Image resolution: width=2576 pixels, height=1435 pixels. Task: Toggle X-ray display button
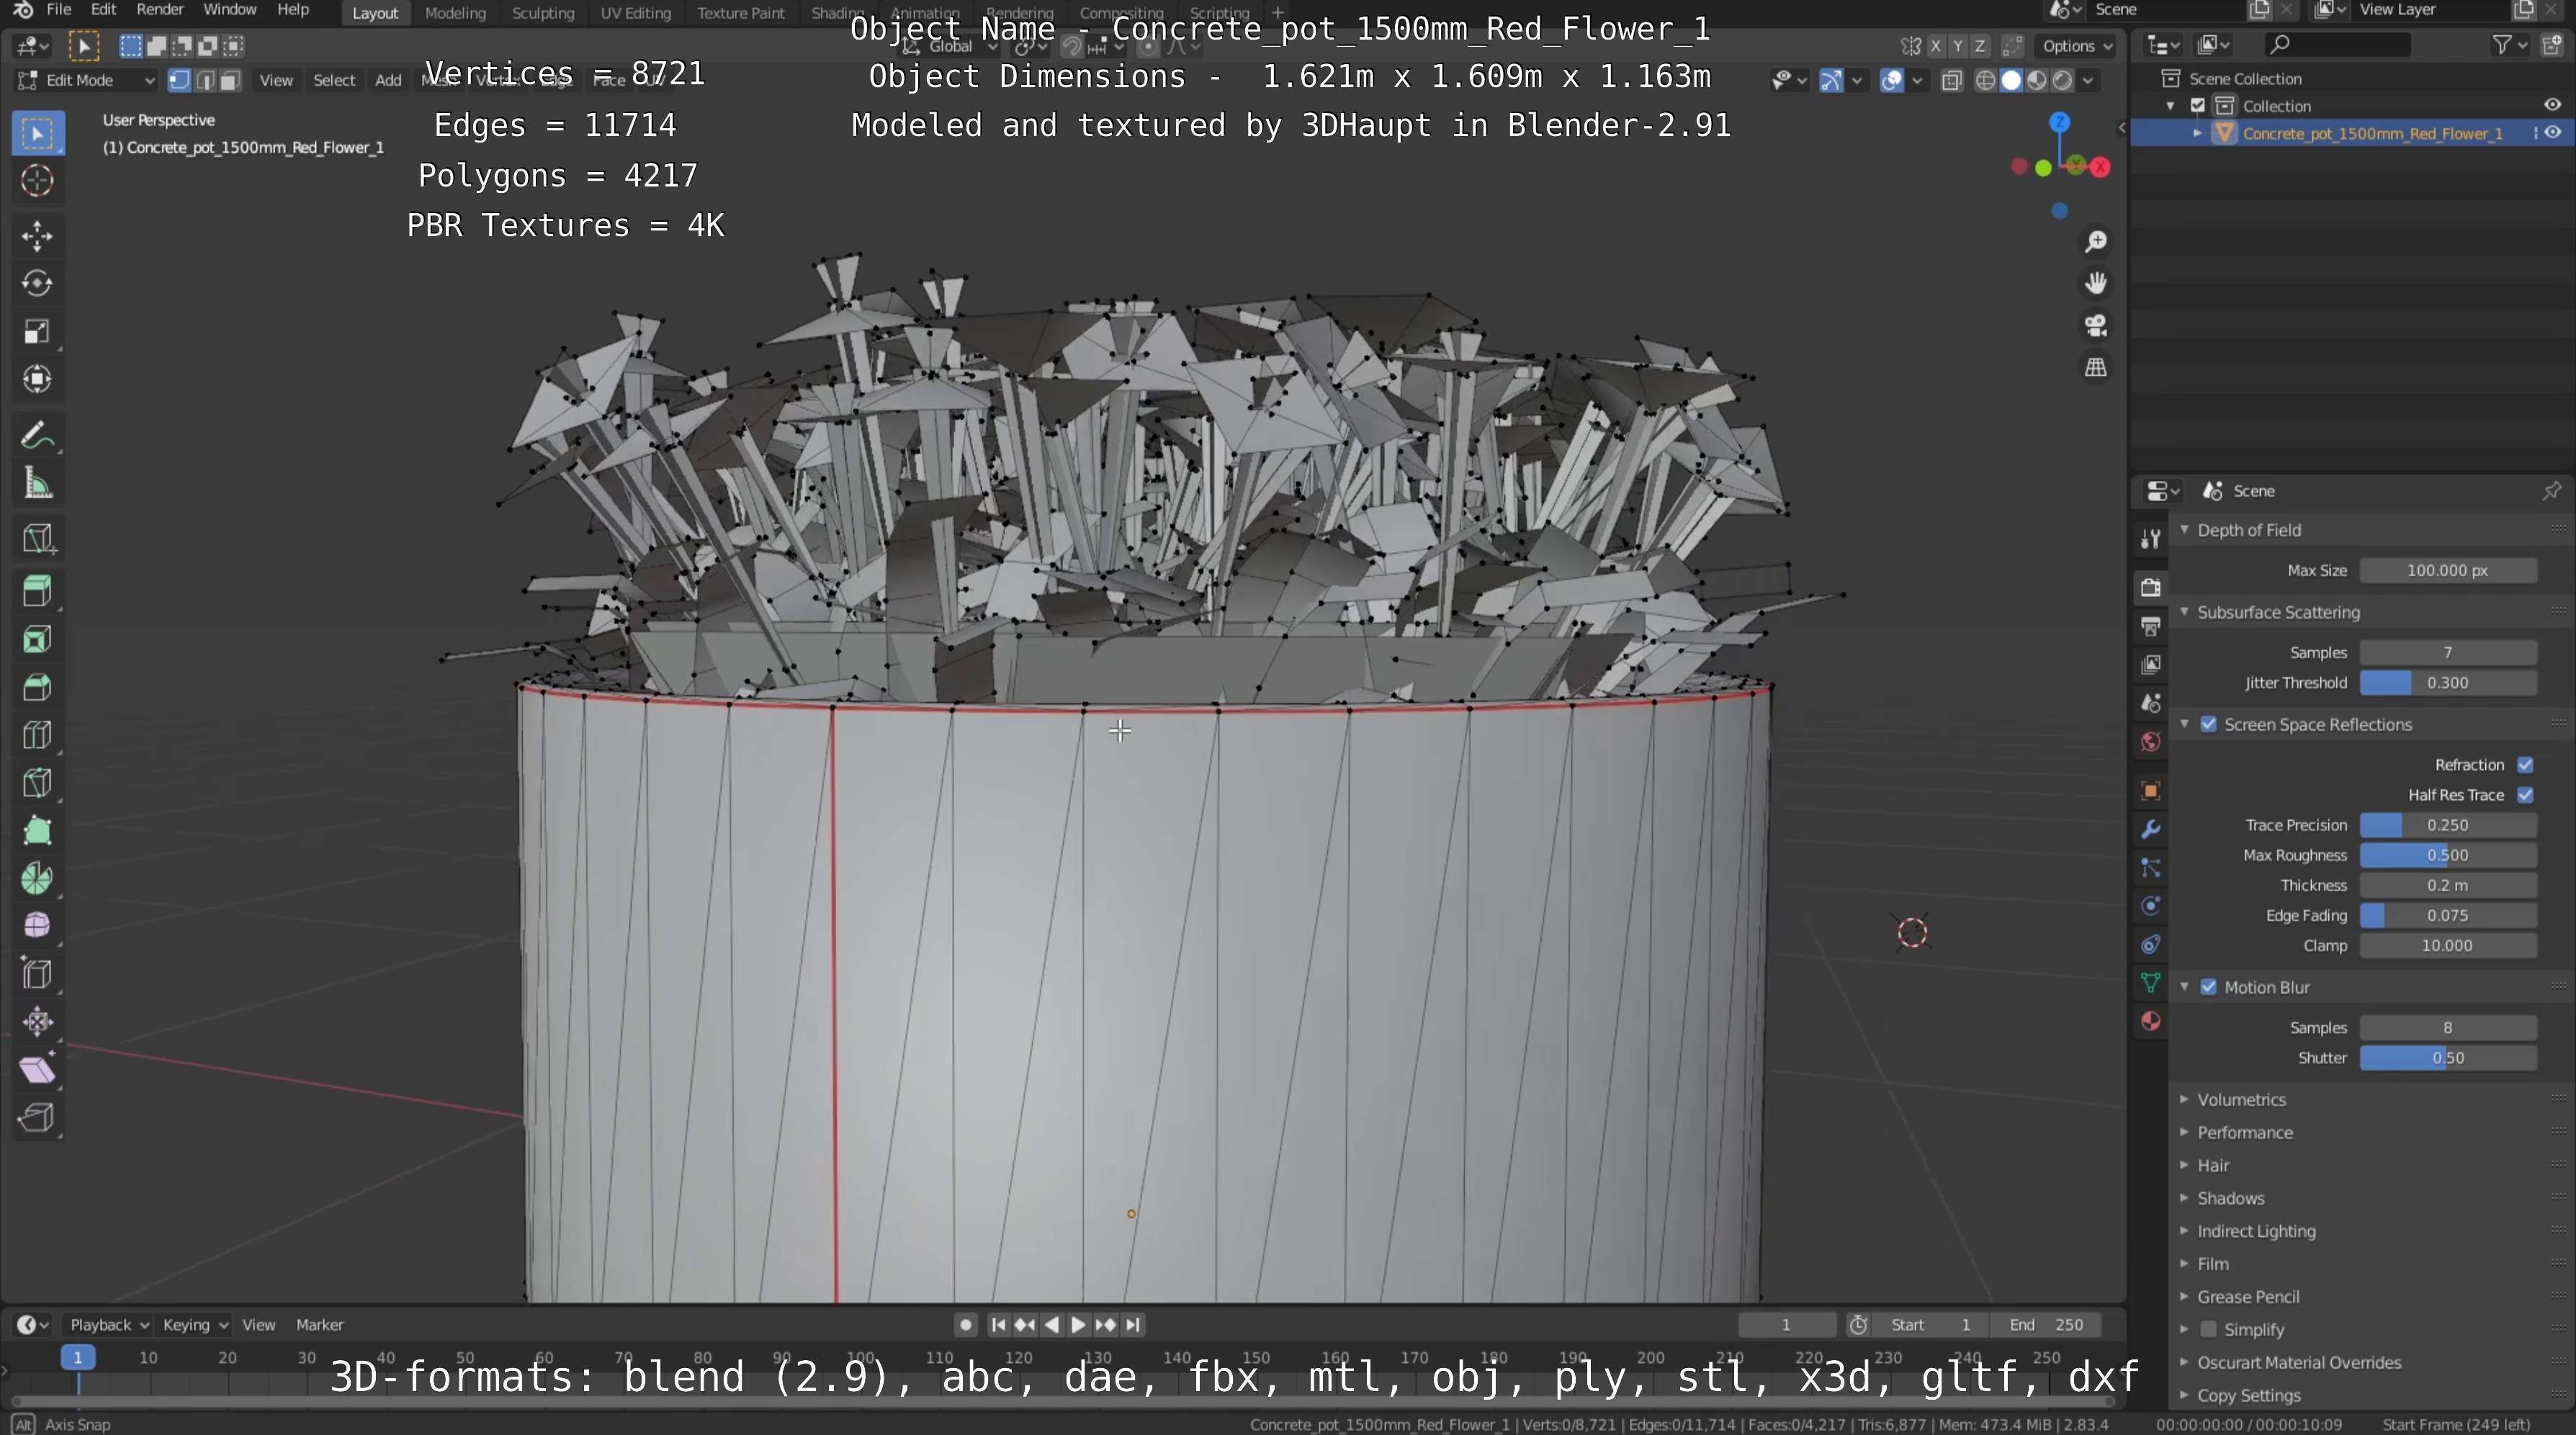[x=1951, y=81]
